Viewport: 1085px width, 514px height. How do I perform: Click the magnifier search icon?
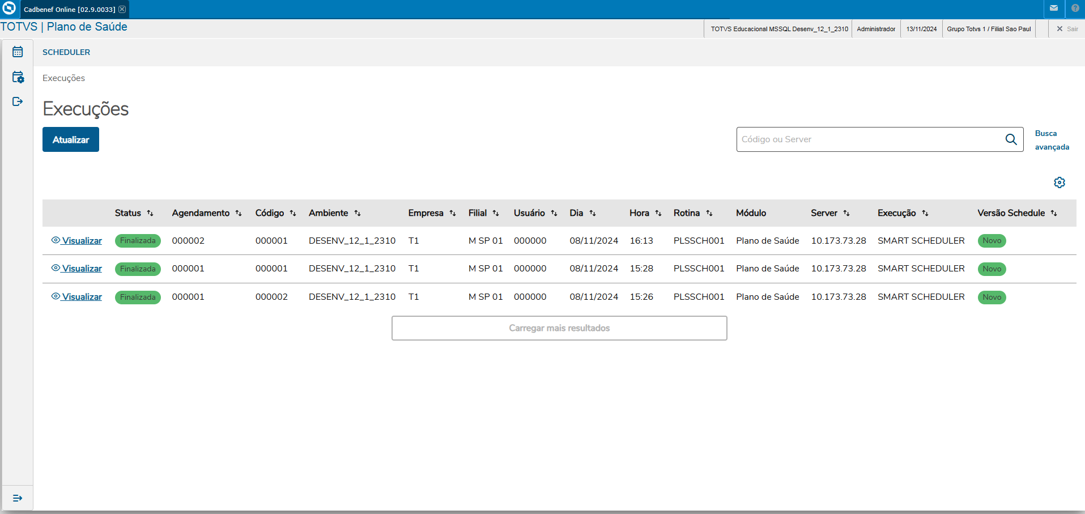pyautogui.click(x=1011, y=139)
